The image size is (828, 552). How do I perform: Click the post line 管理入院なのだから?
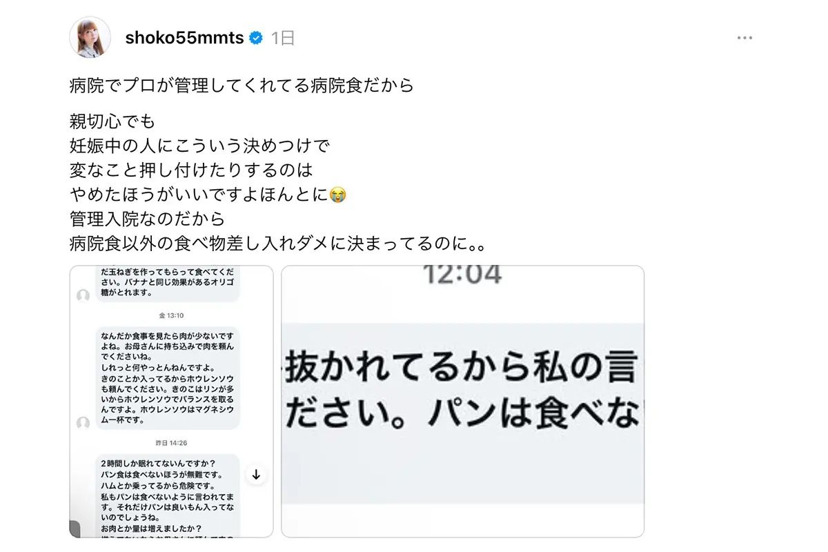coord(148,219)
